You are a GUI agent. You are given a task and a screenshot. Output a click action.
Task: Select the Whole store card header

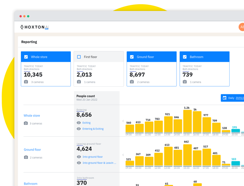(x=46, y=57)
